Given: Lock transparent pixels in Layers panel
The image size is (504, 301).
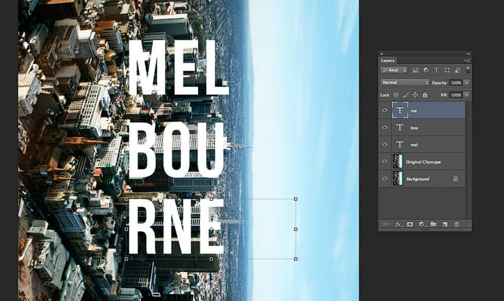Looking at the screenshot, I should point(396,95).
